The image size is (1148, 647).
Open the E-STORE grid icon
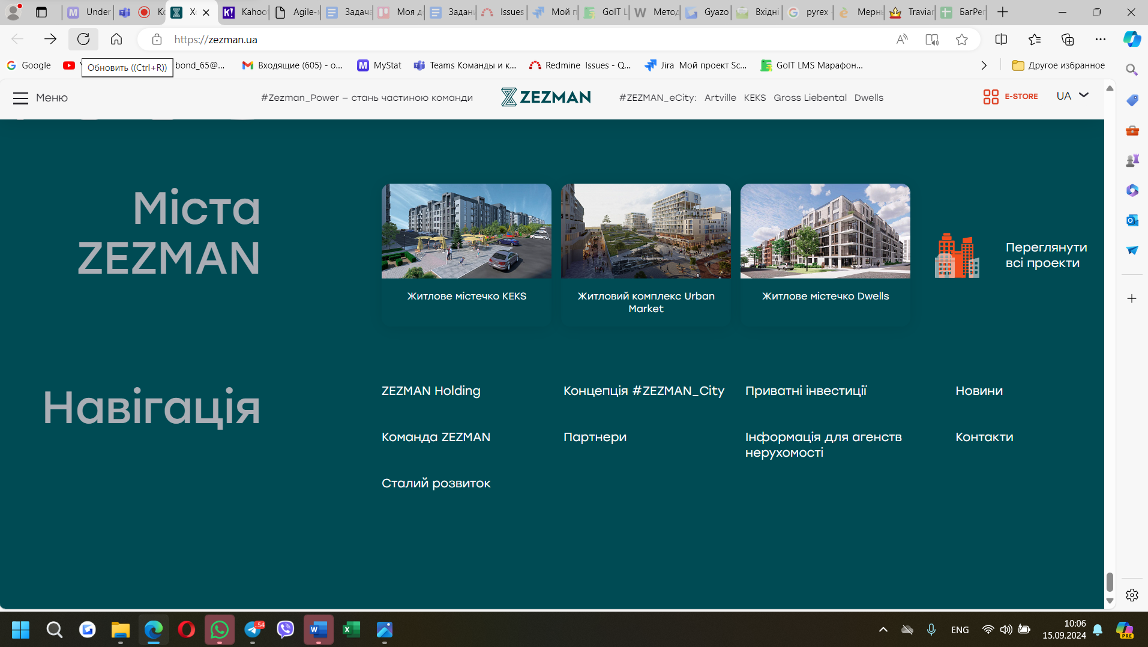click(991, 97)
